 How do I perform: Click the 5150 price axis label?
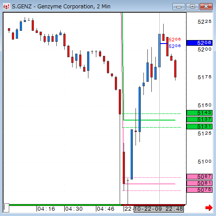[205, 105]
